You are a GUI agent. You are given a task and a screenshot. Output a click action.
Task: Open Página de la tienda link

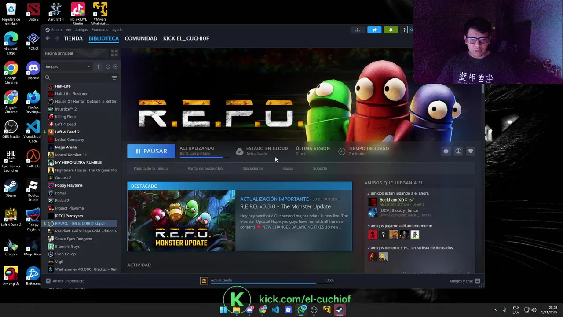coord(150,168)
